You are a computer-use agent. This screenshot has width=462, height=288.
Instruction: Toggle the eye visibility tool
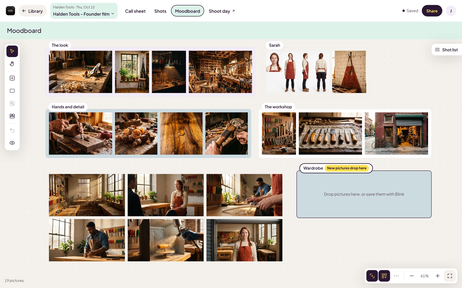click(x=12, y=143)
